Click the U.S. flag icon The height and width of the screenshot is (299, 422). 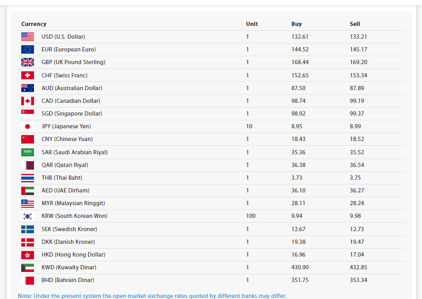pos(28,37)
